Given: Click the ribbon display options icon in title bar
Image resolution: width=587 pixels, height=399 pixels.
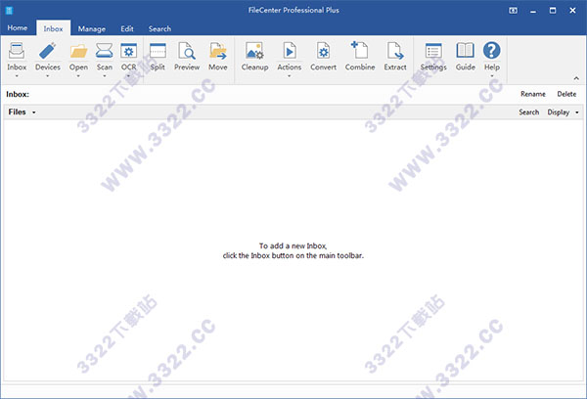Looking at the screenshot, I should (x=514, y=11).
